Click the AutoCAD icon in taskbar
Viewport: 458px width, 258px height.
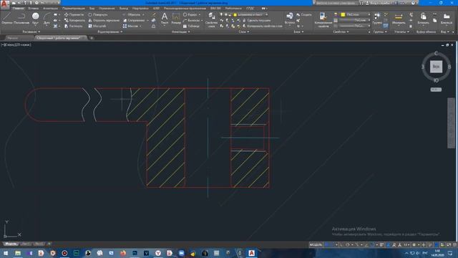tap(251, 253)
